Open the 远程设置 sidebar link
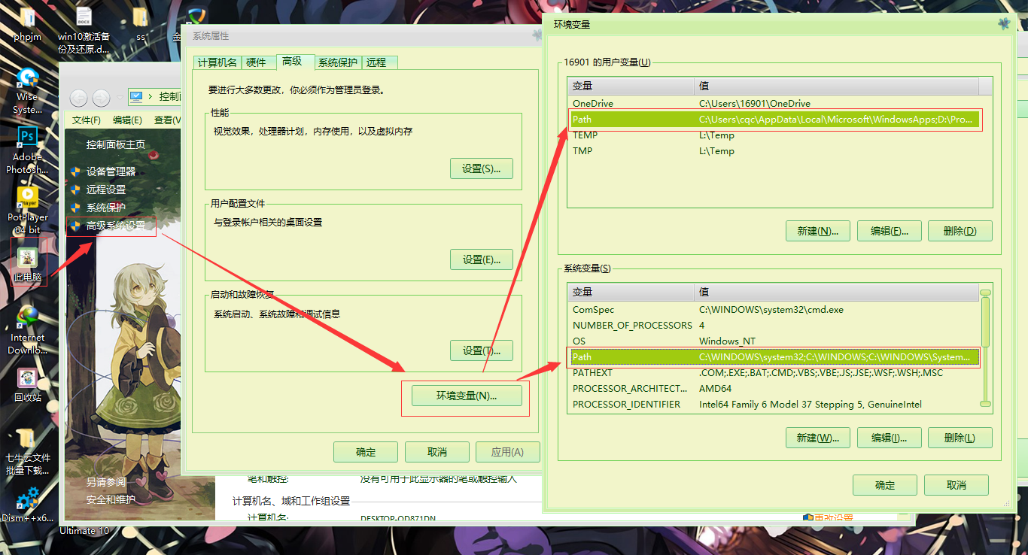This screenshot has height=555, width=1028. pyautogui.click(x=105, y=190)
